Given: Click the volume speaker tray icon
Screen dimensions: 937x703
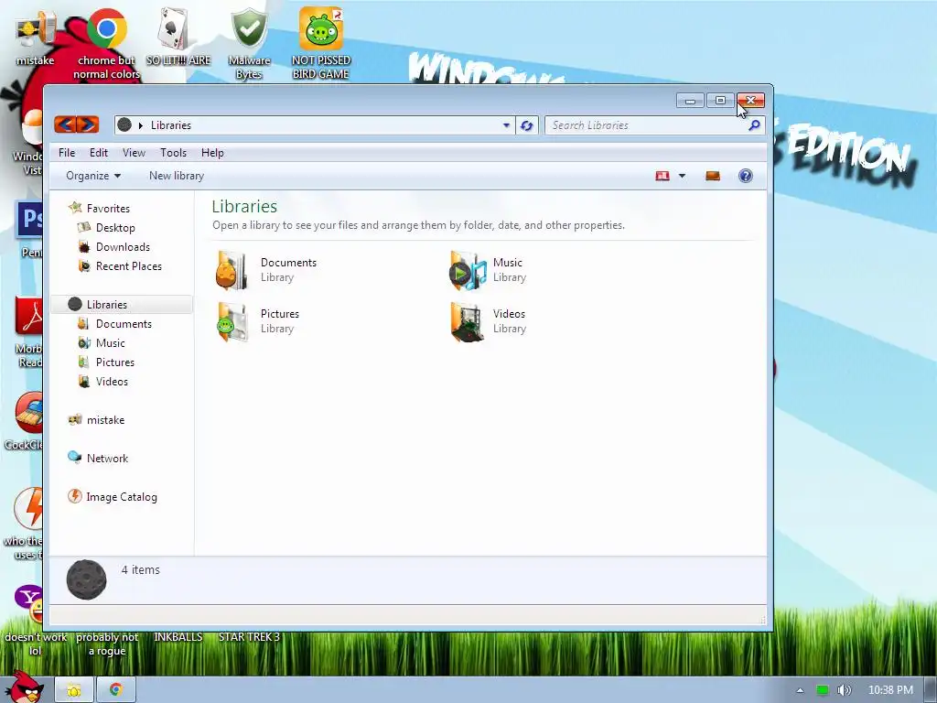Looking at the screenshot, I should (x=844, y=690).
